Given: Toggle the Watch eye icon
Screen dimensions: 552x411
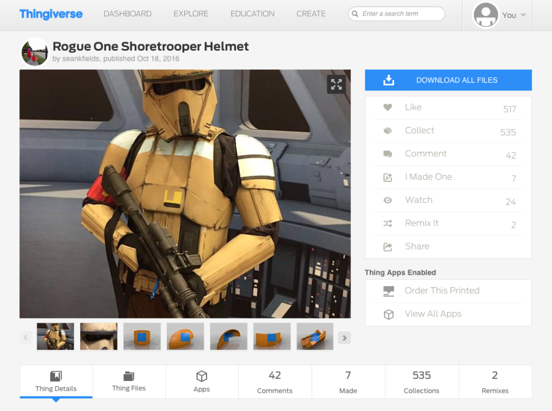Looking at the screenshot, I should tap(388, 200).
